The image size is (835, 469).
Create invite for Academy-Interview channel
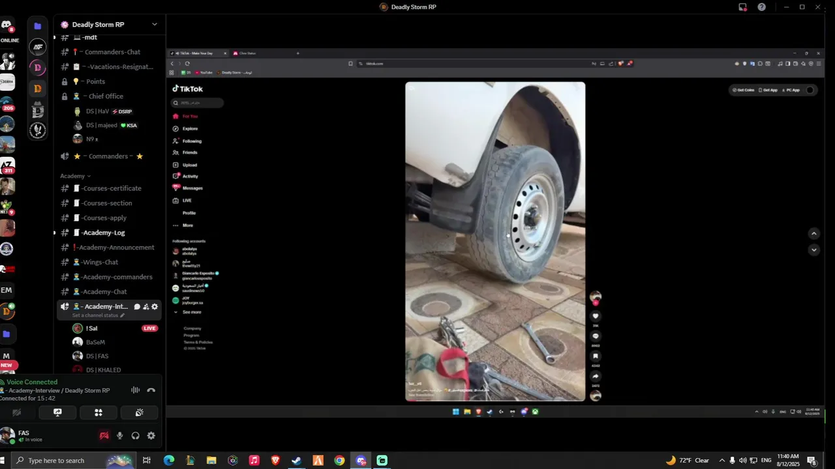pyautogui.click(x=146, y=307)
